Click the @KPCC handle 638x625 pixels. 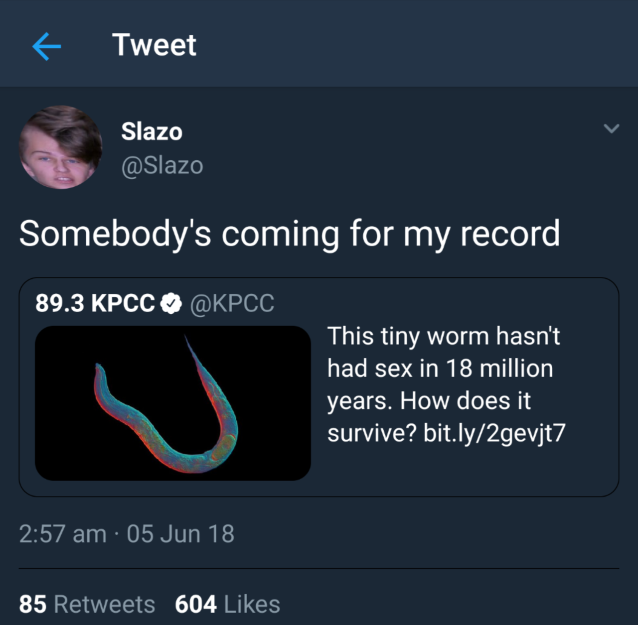232,303
